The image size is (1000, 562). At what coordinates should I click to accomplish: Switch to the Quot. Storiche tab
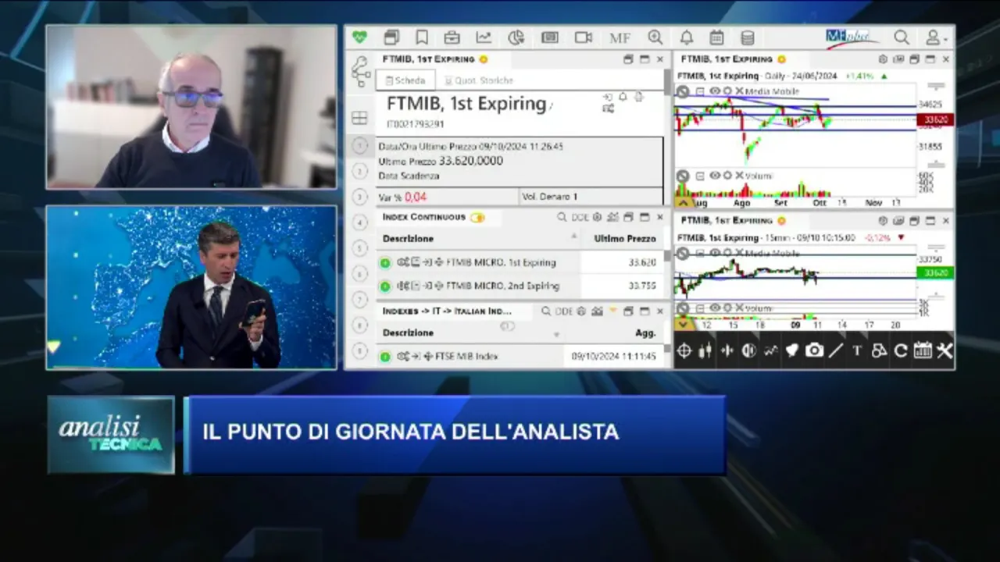[479, 80]
